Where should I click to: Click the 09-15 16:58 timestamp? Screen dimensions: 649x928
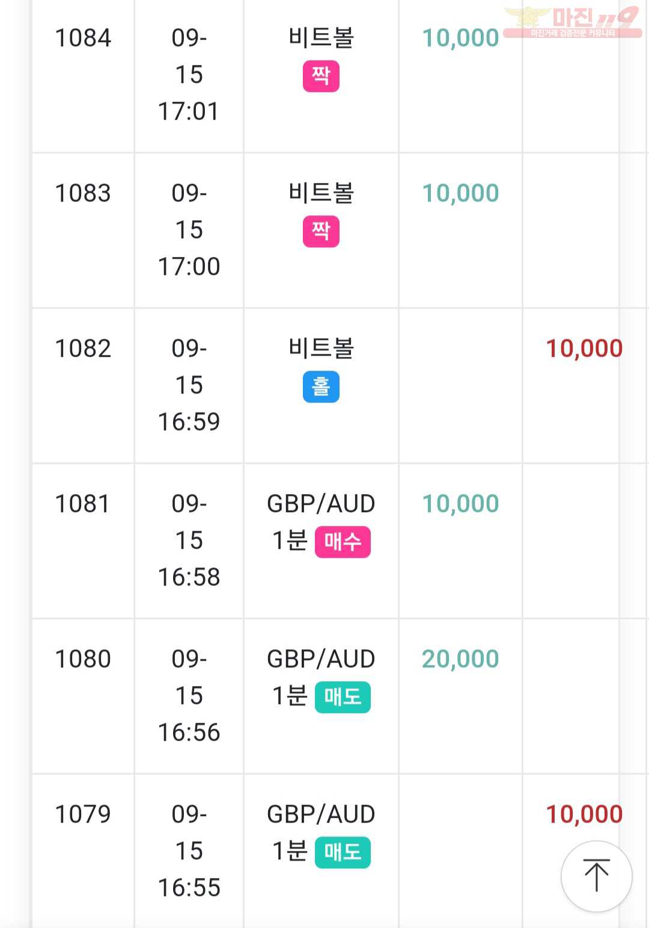(x=189, y=540)
